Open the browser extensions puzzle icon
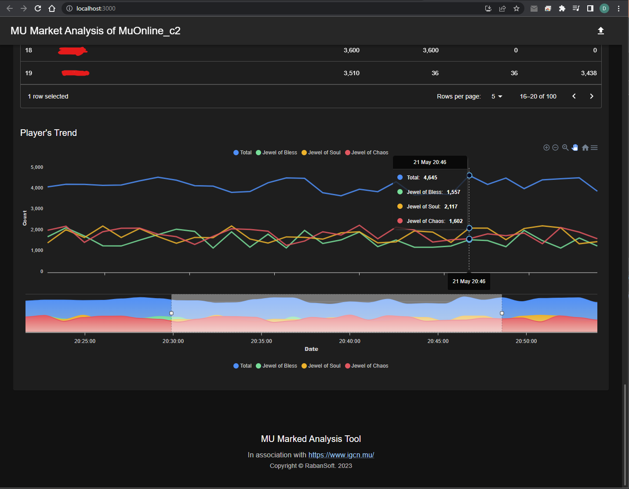The width and height of the screenshot is (629, 489). coord(562,8)
